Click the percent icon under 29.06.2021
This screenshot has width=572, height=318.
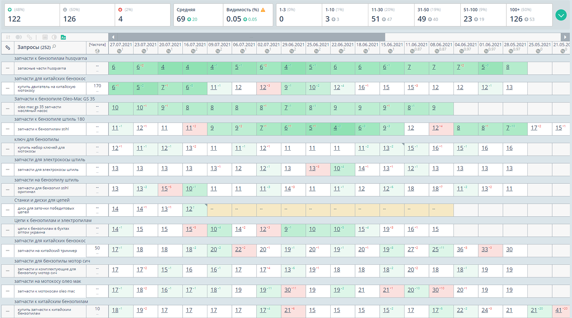(292, 51)
